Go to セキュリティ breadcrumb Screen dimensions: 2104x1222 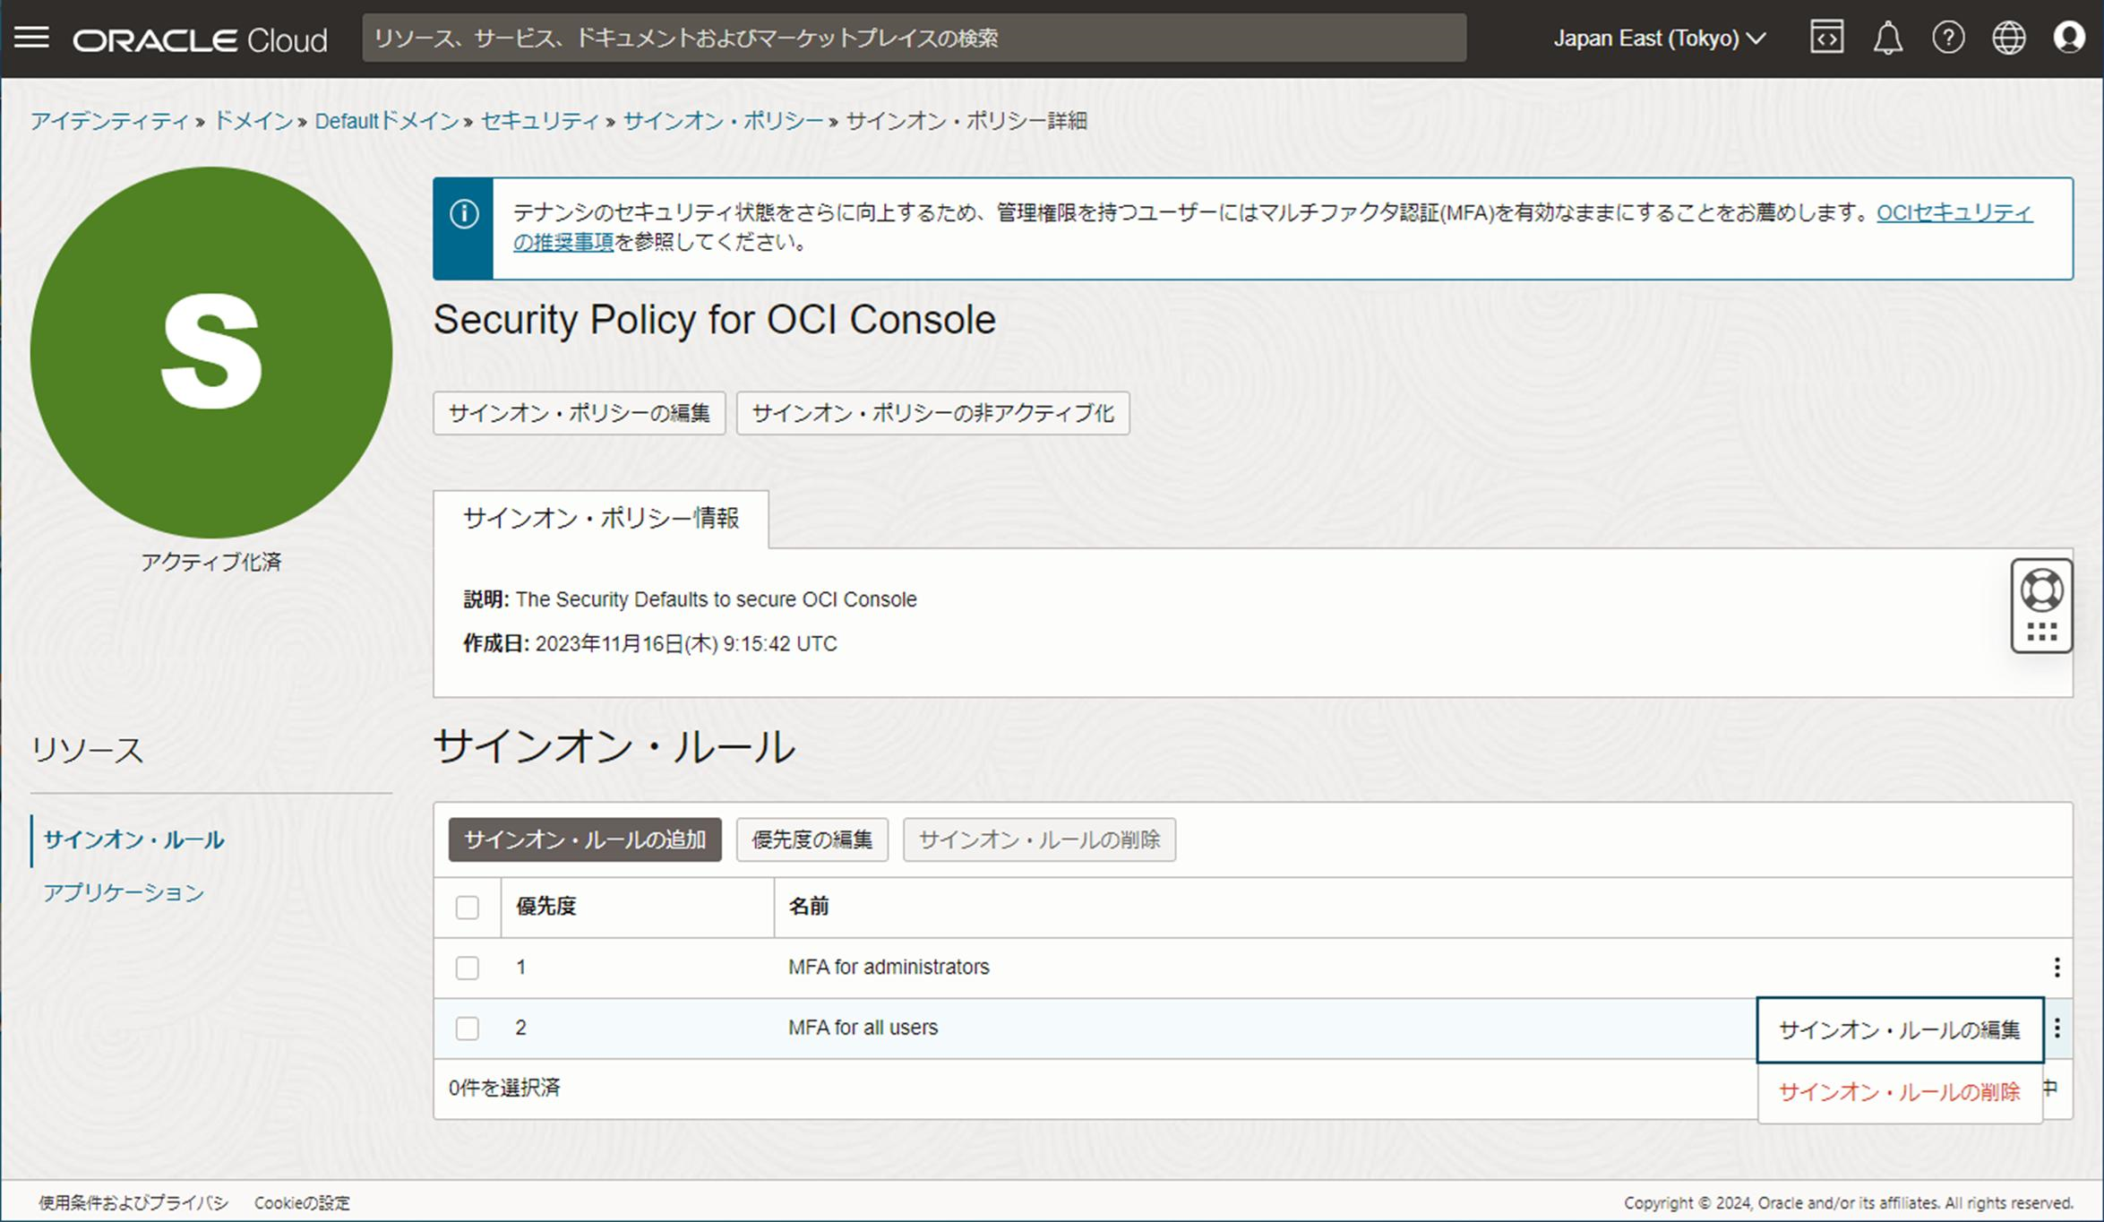(x=539, y=121)
